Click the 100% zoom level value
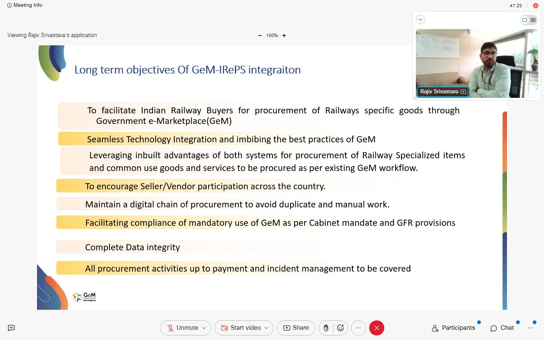544x340 pixels. (x=272, y=36)
